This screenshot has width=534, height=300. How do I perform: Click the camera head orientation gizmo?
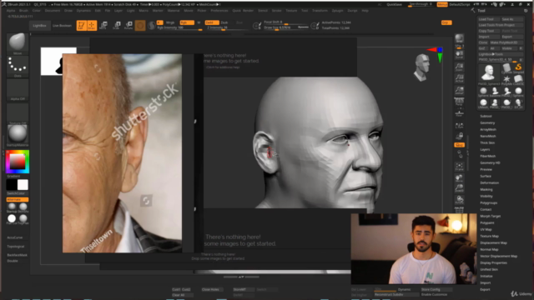422,67
